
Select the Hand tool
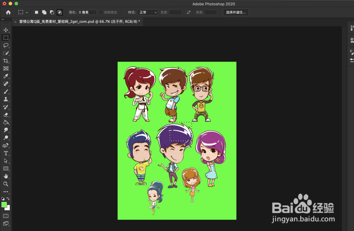click(6, 176)
